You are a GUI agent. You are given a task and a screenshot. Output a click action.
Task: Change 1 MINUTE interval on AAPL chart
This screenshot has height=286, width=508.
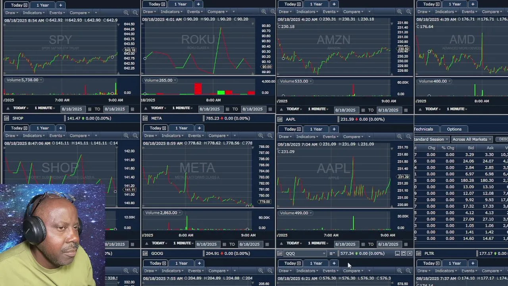tap(319, 243)
